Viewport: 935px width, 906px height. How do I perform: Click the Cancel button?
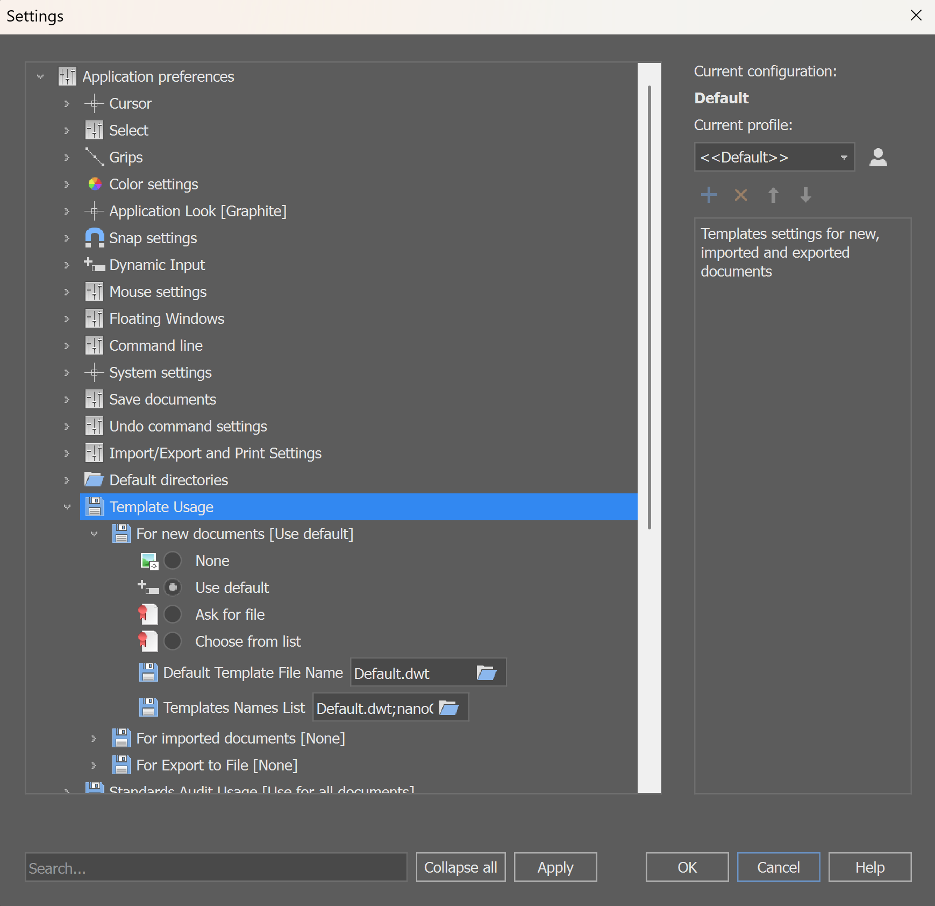click(x=779, y=867)
